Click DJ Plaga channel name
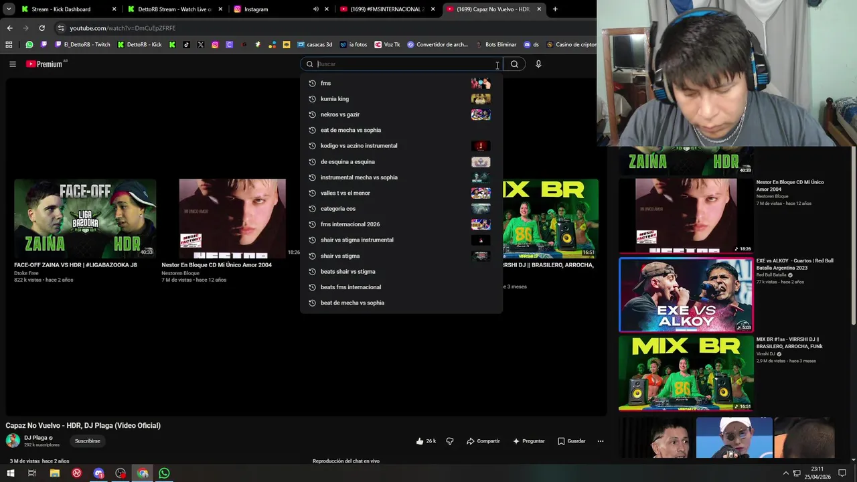857x482 pixels. click(35, 438)
